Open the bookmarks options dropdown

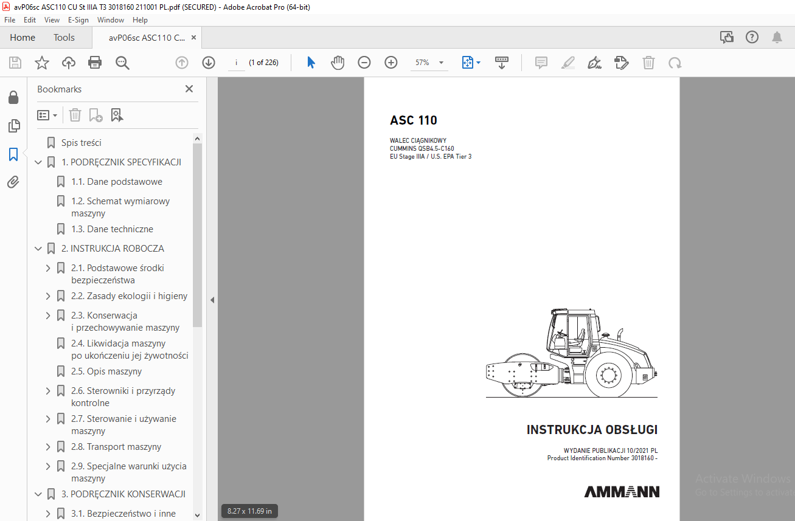(47, 115)
